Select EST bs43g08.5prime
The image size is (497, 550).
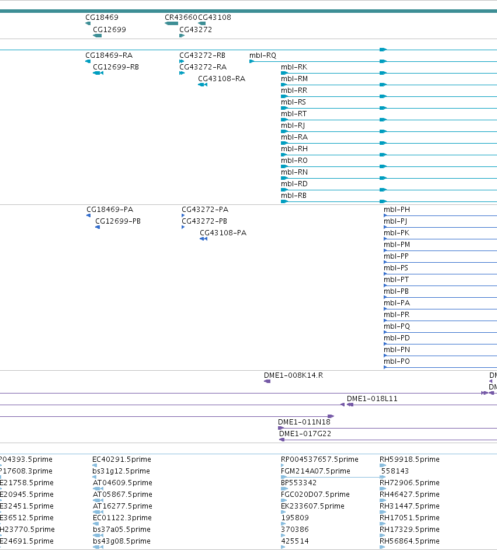coord(121,541)
